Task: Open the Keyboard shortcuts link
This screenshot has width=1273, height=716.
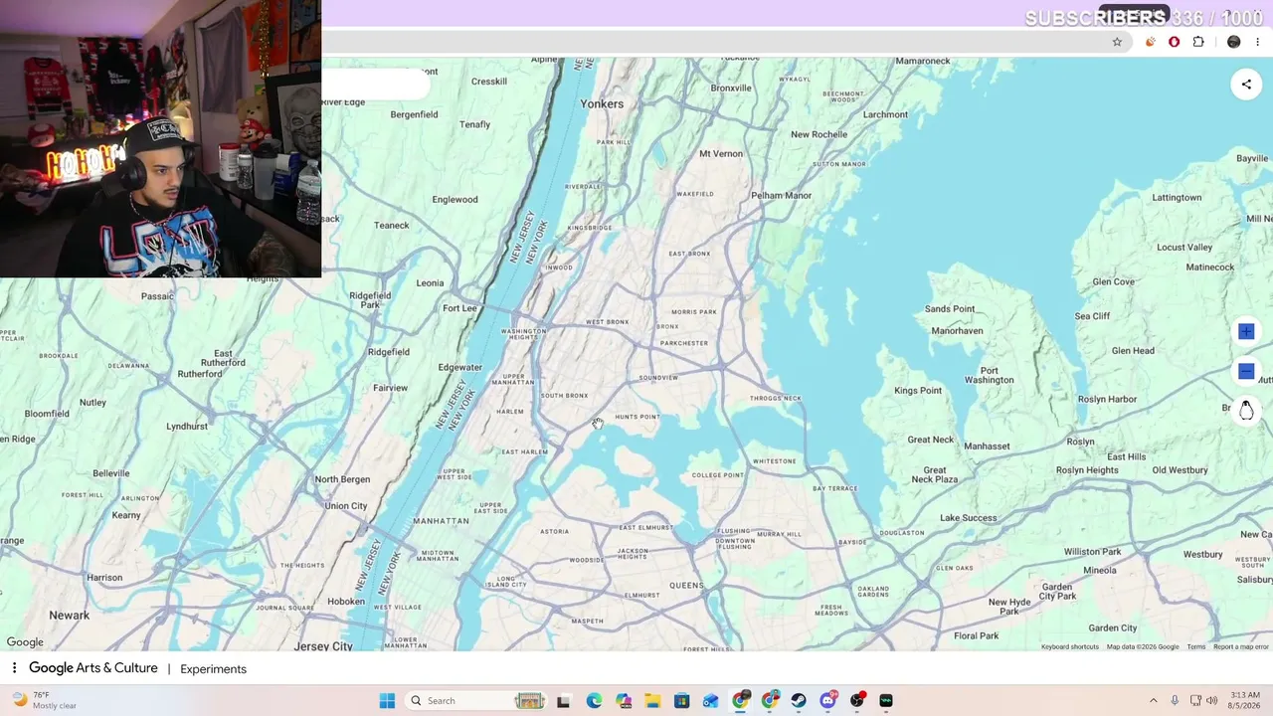Action: [1070, 647]
